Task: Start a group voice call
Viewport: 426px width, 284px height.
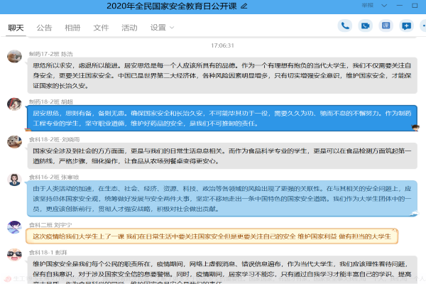Action: 345,26
